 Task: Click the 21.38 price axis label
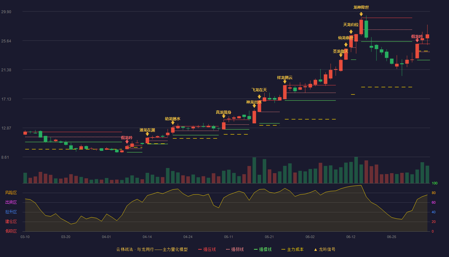point(6,70)
